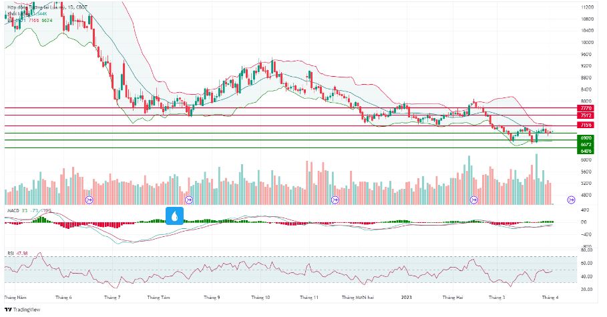Open the contract rollover marker near Tháng 6
Screen dimensions: 607x317
(89, 200)
